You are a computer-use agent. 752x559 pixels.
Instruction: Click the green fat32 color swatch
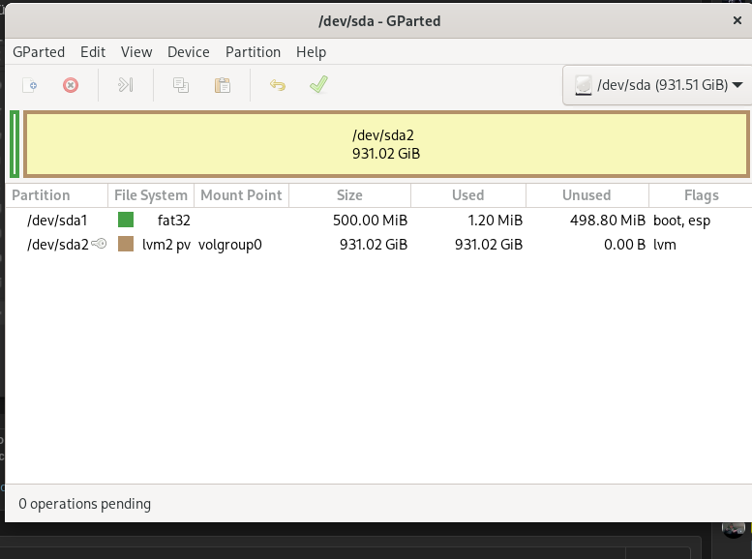[126, 220]
